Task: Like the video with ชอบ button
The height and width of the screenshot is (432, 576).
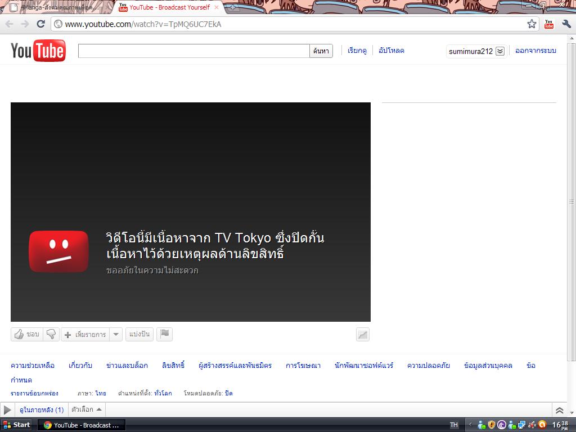Action: [x=27, y=334]
